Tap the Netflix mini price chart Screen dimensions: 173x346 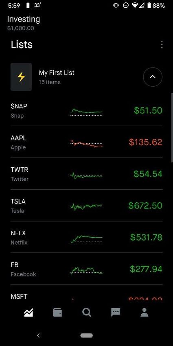coord(86,239)
